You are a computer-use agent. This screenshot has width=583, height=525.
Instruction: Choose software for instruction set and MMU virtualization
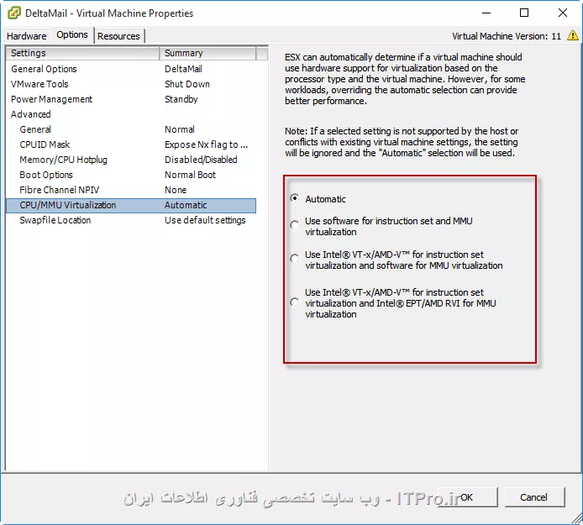click(x=295, y=224)
